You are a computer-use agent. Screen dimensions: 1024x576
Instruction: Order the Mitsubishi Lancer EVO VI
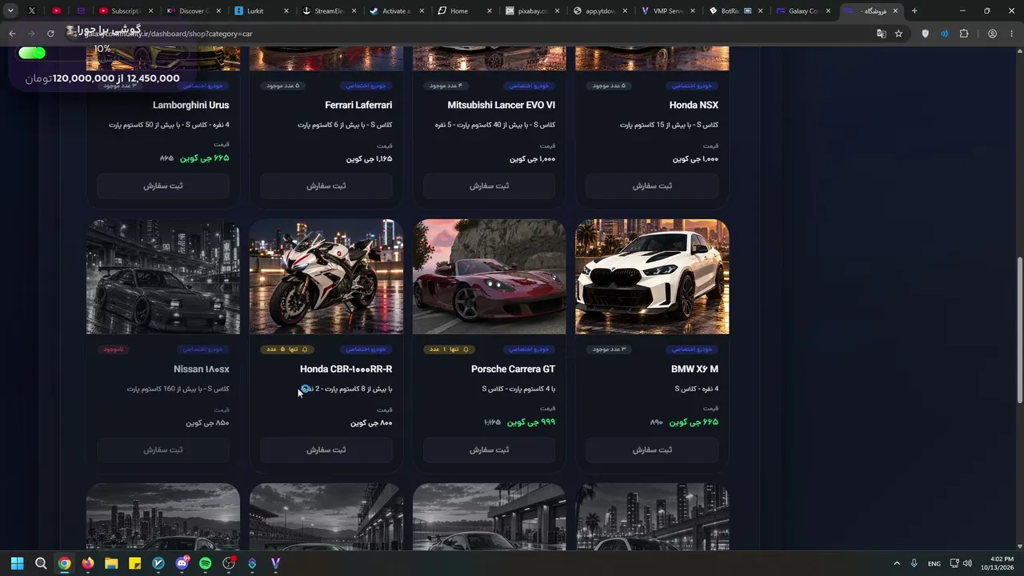[x=489, y=186]
